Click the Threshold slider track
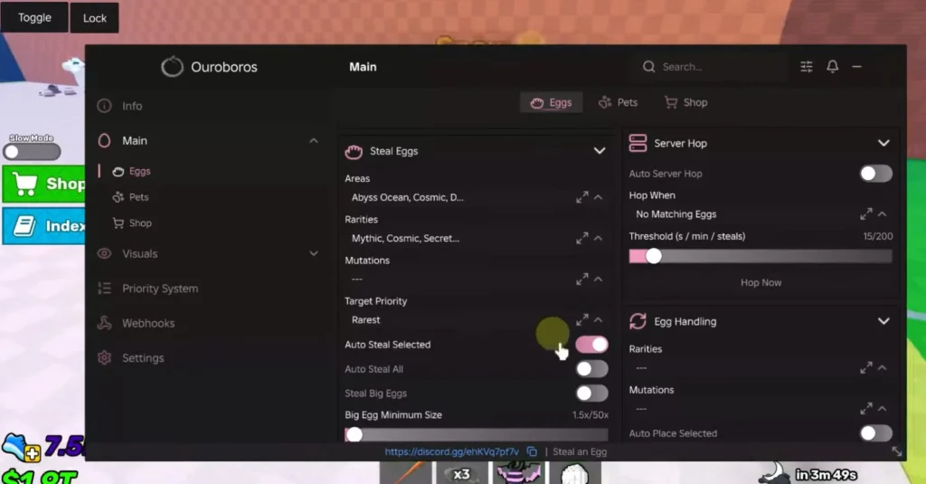 (x=761, y=257)
